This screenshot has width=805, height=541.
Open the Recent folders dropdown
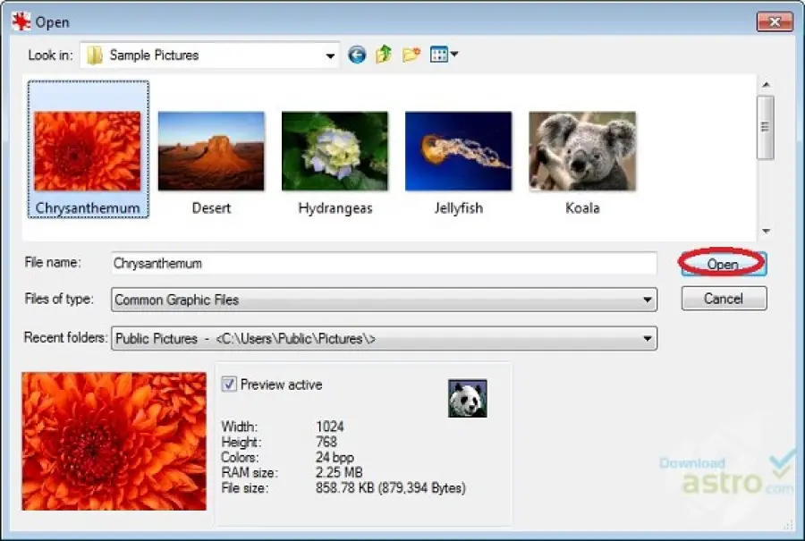tap(647, 338)
